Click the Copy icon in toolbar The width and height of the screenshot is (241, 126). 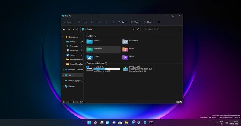85,22
